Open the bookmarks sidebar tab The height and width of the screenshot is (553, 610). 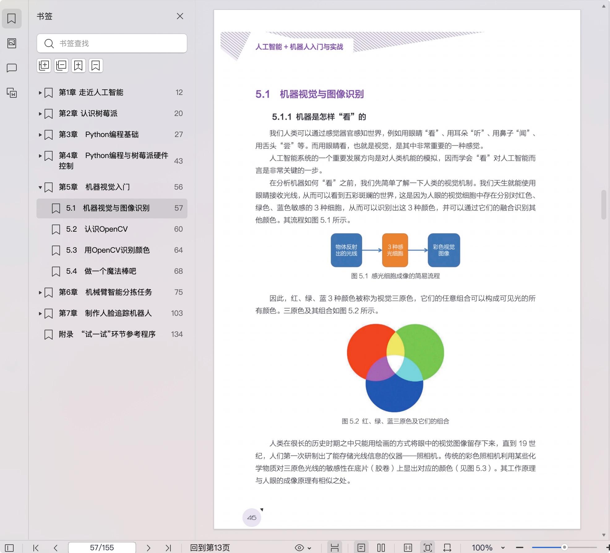coord(11,19)
